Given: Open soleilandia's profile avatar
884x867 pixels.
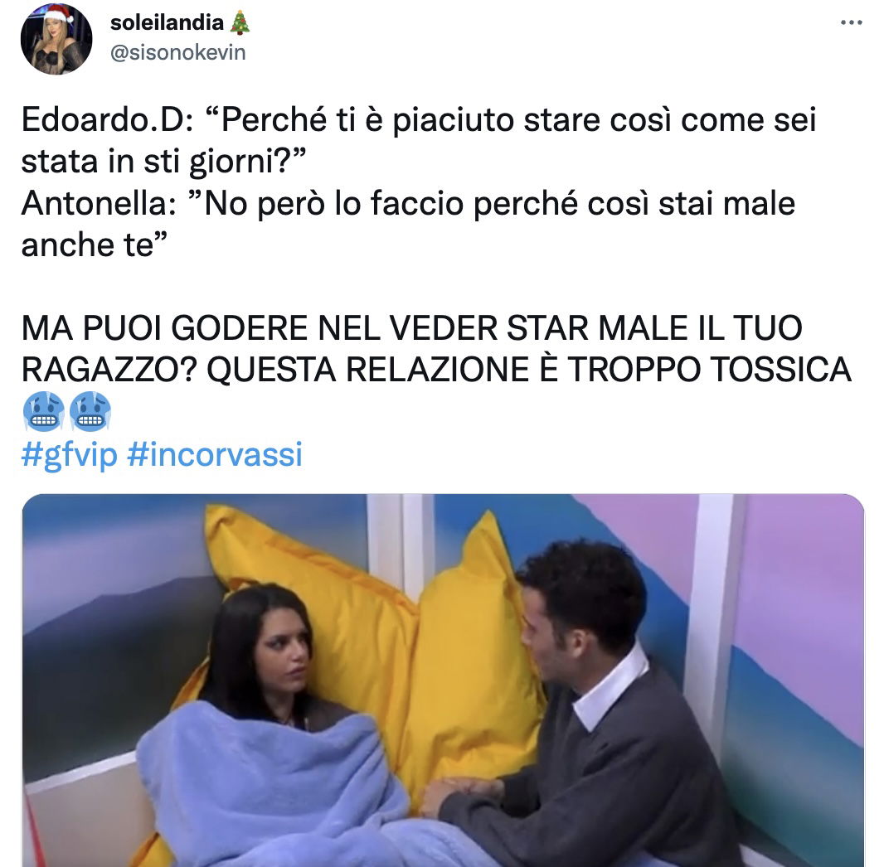Looking at the screenshot, I should [x=56, y=39].
